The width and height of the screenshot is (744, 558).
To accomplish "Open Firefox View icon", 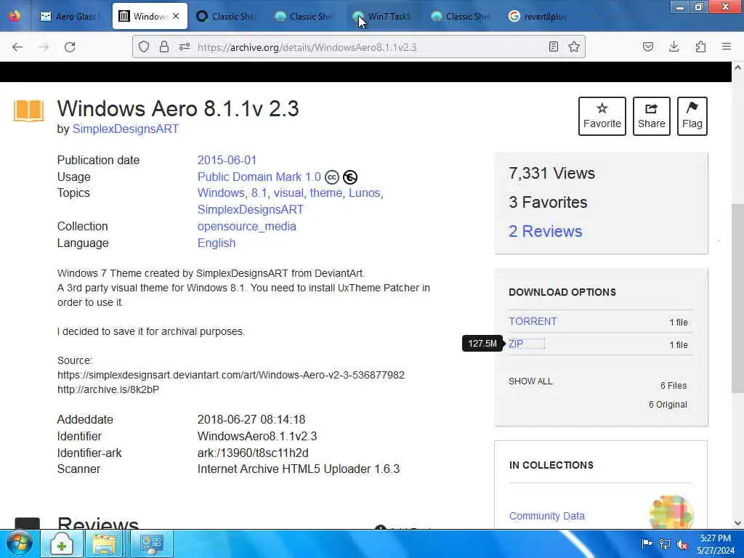I will pos(15,16).
